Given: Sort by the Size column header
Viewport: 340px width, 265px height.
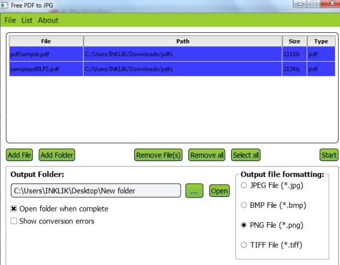Looking at the screenshot, I should [295, 41].
